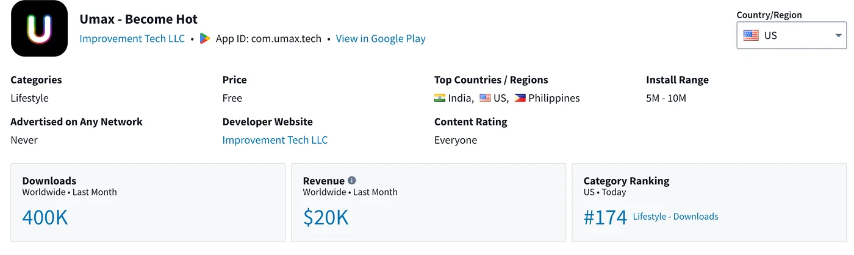
Task: Open Lifestyle - Downloads ranking link
Action: [x=675, y=217]
